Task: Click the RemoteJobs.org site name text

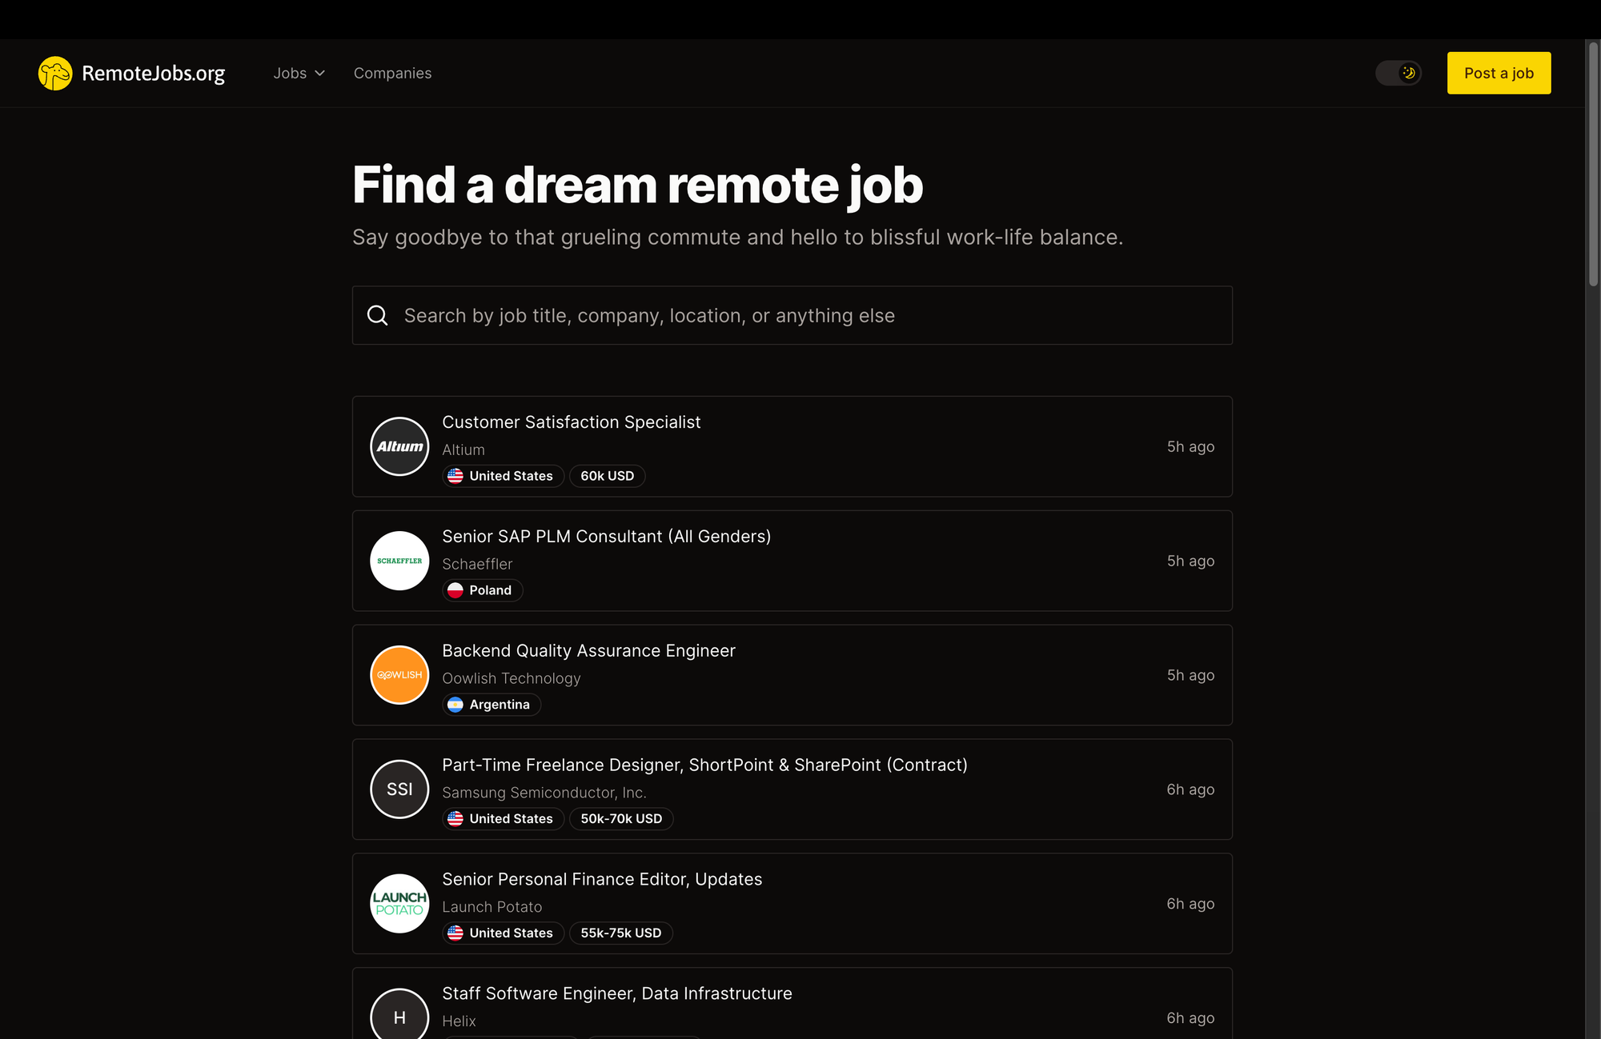Action: (x=153, y=74)
